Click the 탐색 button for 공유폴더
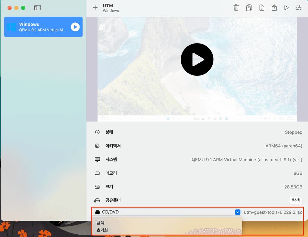This screenshot has height=237, width=308. coord(296,200)
